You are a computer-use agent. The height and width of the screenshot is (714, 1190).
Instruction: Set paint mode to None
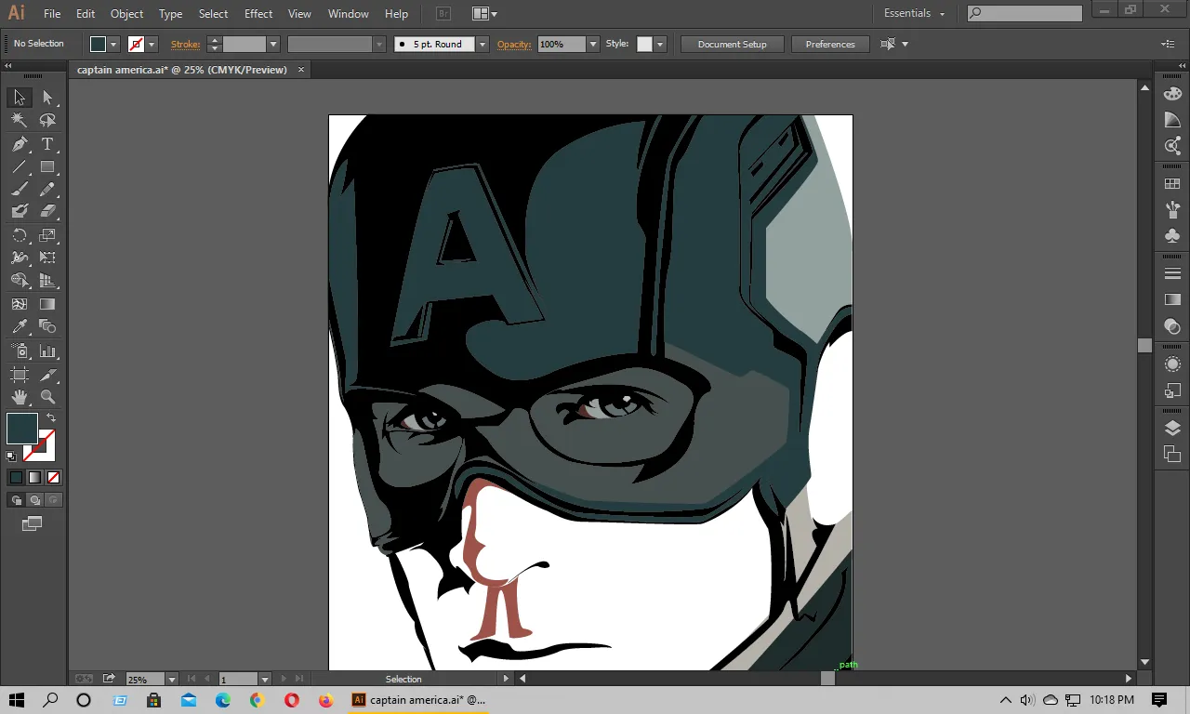click(x=53, y=477)
